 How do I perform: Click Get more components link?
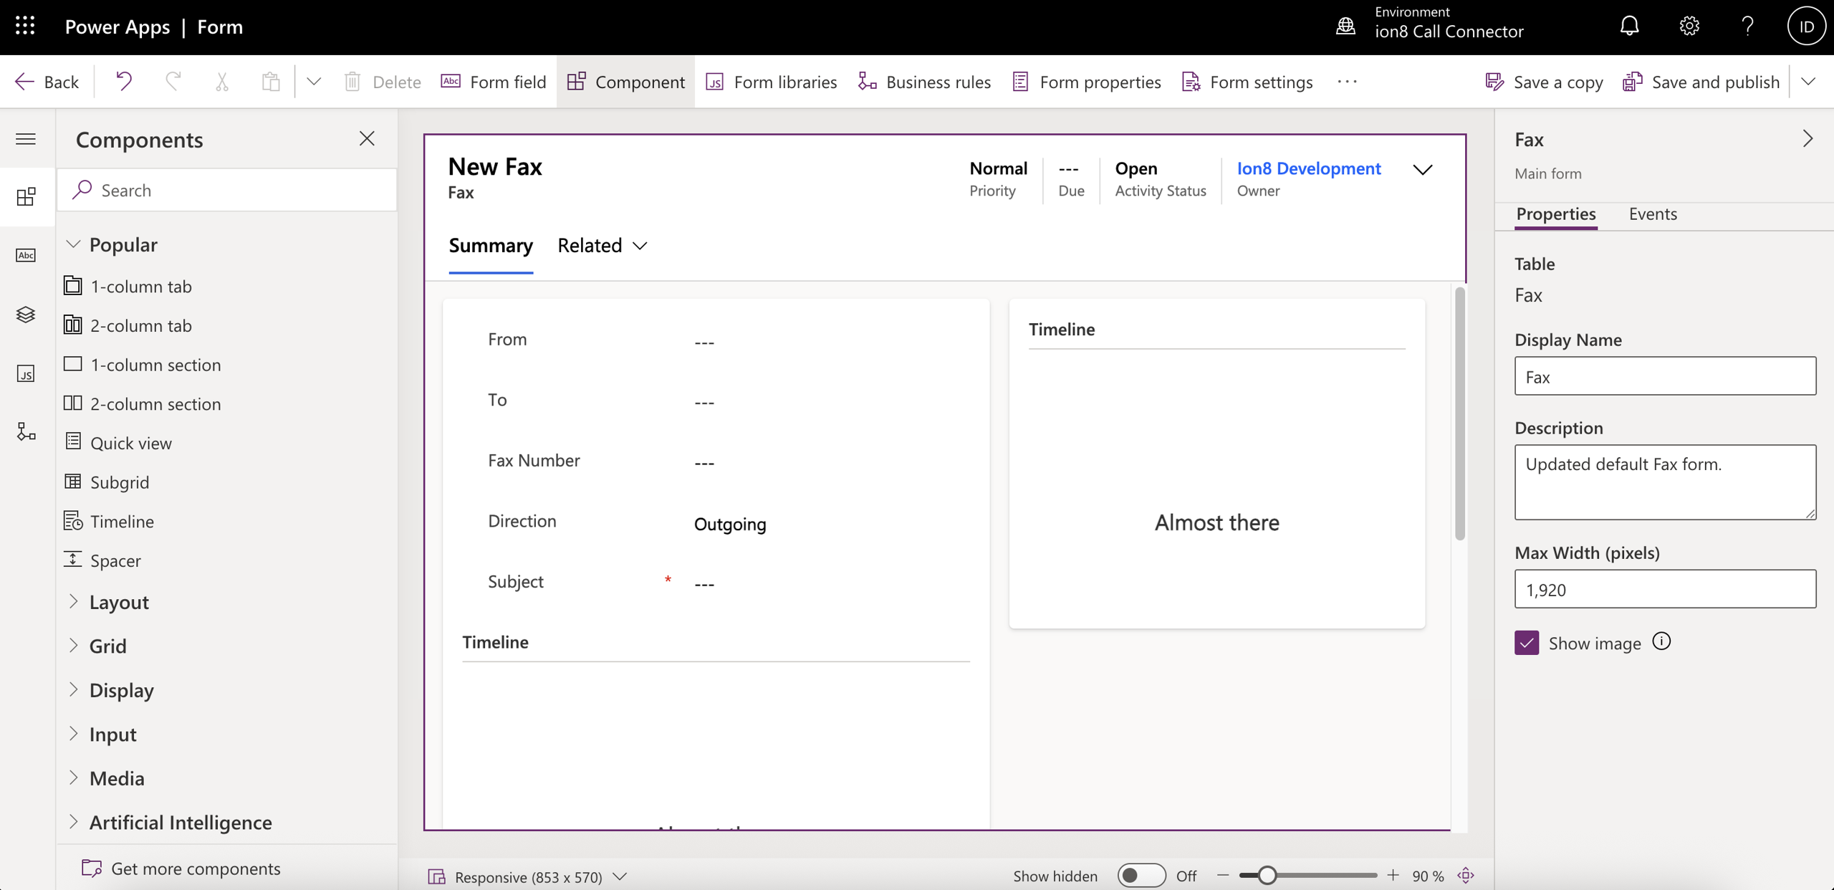point(195,869)
